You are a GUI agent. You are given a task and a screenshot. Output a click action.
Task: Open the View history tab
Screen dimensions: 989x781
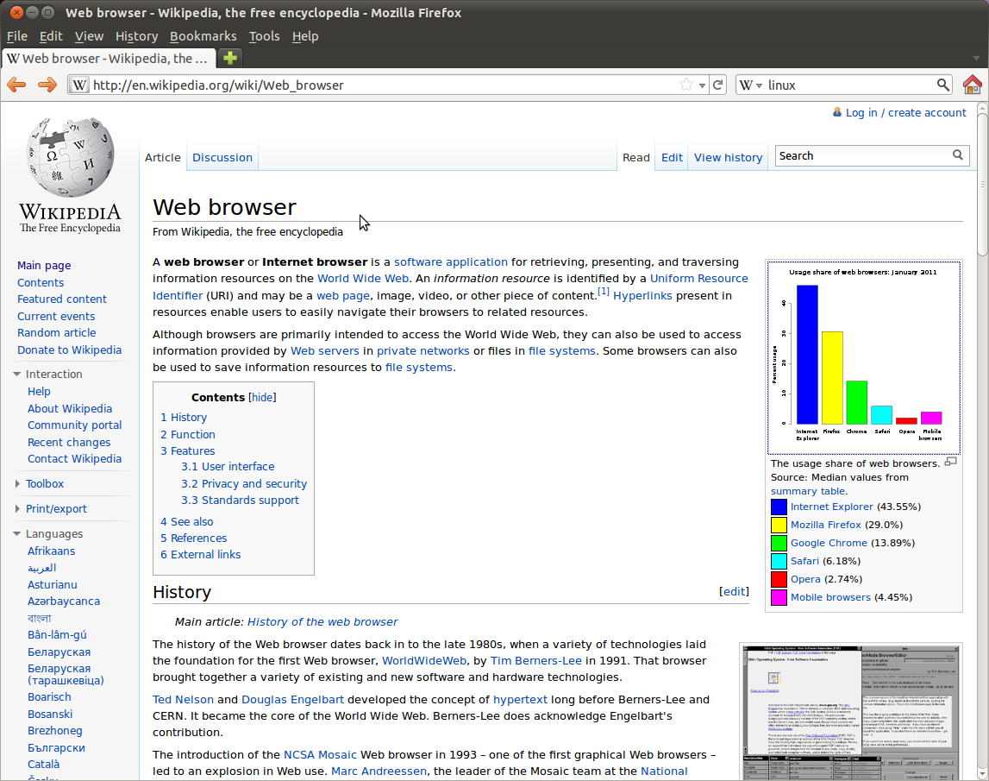tap(728, 157)
